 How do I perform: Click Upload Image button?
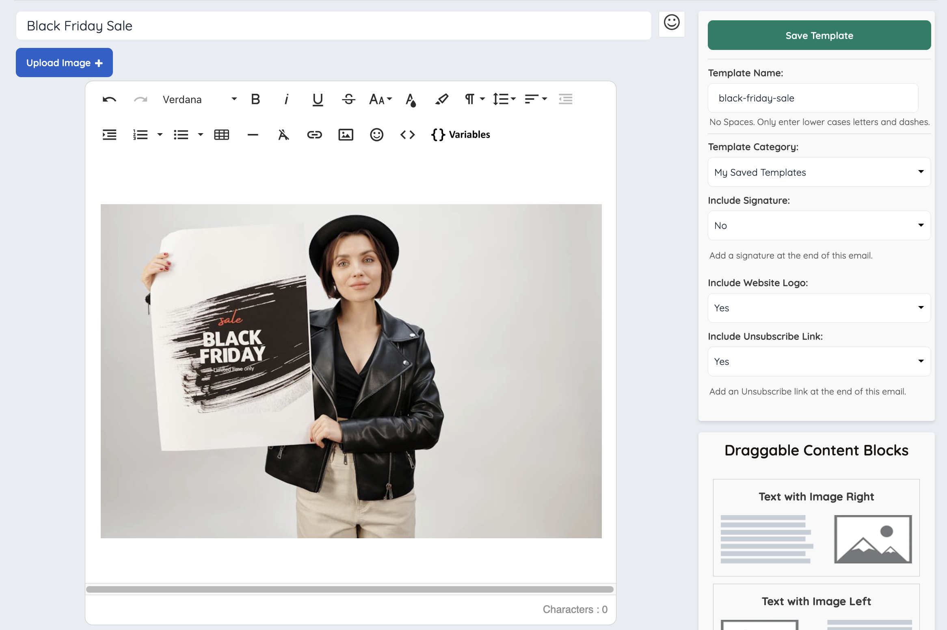click(64, 63)
